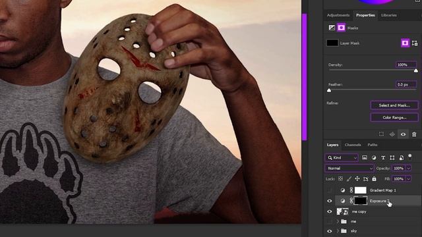Click the Feather slider handle
This screenshot has height=237, width=422.
[x=329, y=91]
